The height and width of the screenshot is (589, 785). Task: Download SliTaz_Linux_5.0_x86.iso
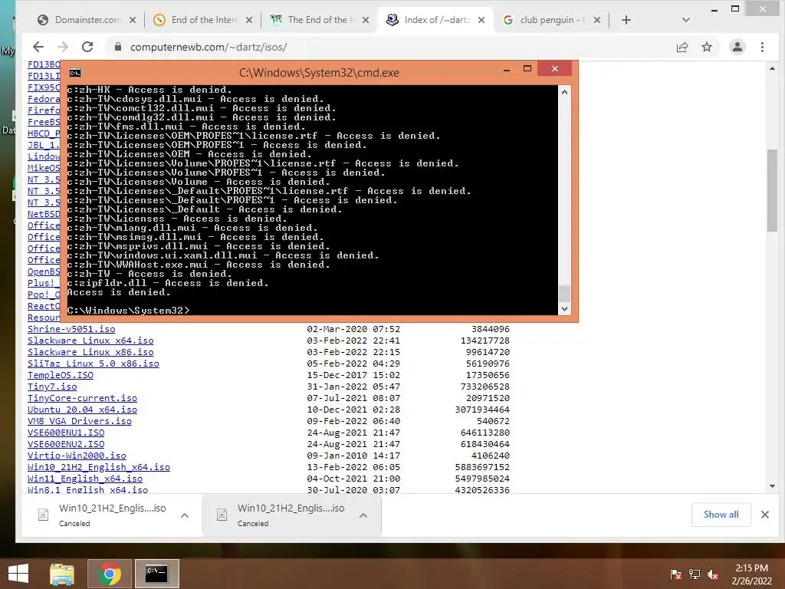click(x=93, y=364)
